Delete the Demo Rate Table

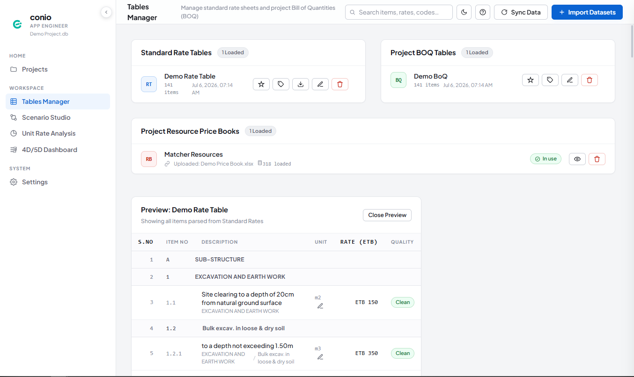tap(340, 84)
